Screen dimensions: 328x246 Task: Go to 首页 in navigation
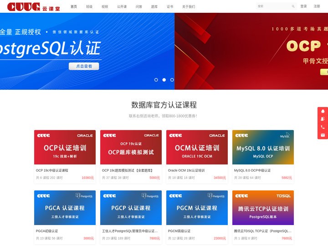pos(74,7)
